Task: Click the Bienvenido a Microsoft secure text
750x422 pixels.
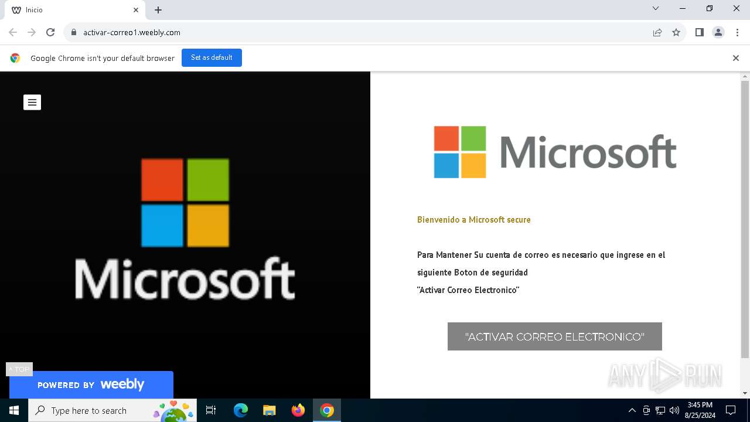Action: click(x=474, y=220)
